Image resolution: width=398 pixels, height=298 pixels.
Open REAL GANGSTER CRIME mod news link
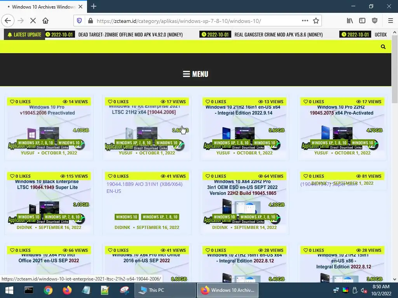278,35
